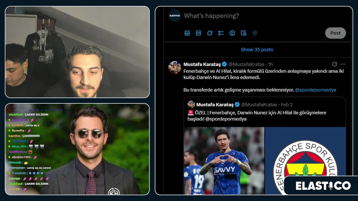Click the Grok icon beside tweet menu
This screenshot has width=358, height=201.
point(335,64)
